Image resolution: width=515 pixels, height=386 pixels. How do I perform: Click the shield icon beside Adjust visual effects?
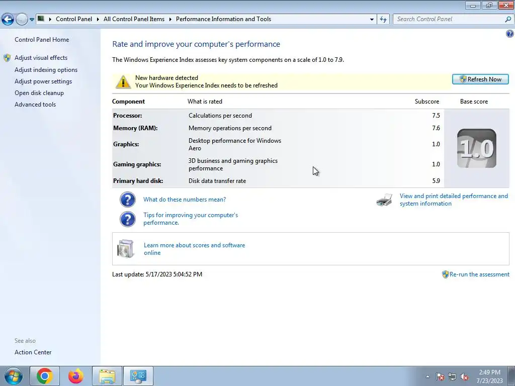7,58
